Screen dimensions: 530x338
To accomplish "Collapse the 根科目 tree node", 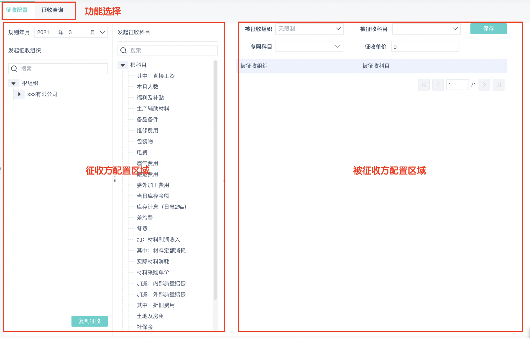I will [123, 65].
